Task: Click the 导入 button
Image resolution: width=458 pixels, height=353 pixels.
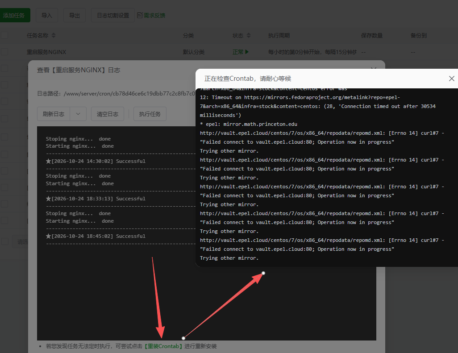Action: click(47, 15)
